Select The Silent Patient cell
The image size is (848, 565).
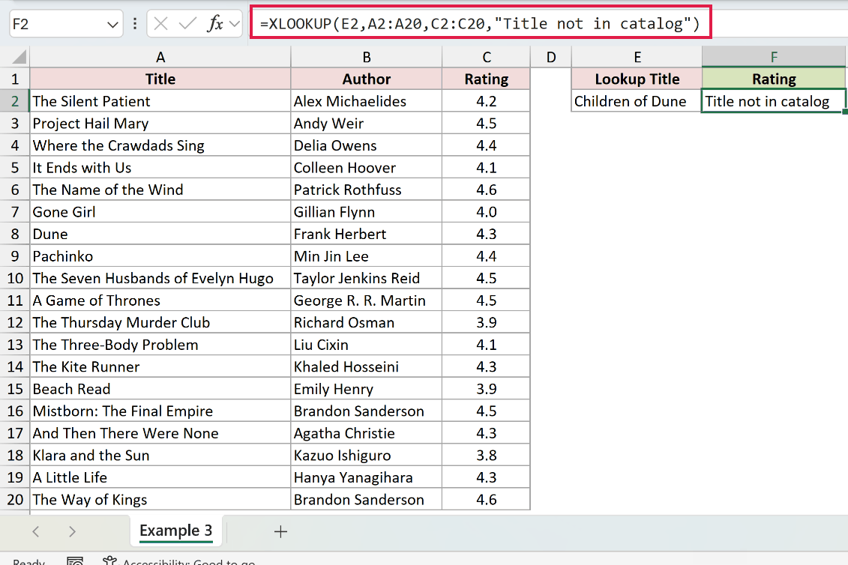point(160,101)
